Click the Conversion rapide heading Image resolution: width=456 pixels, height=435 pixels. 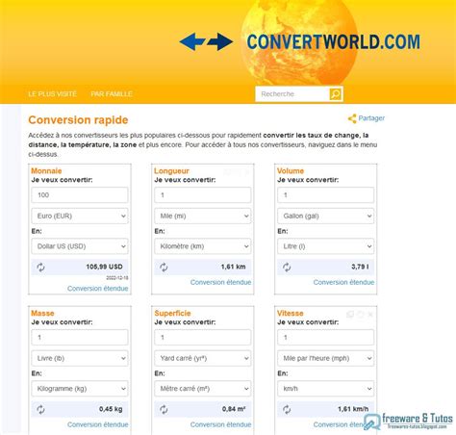78,120
